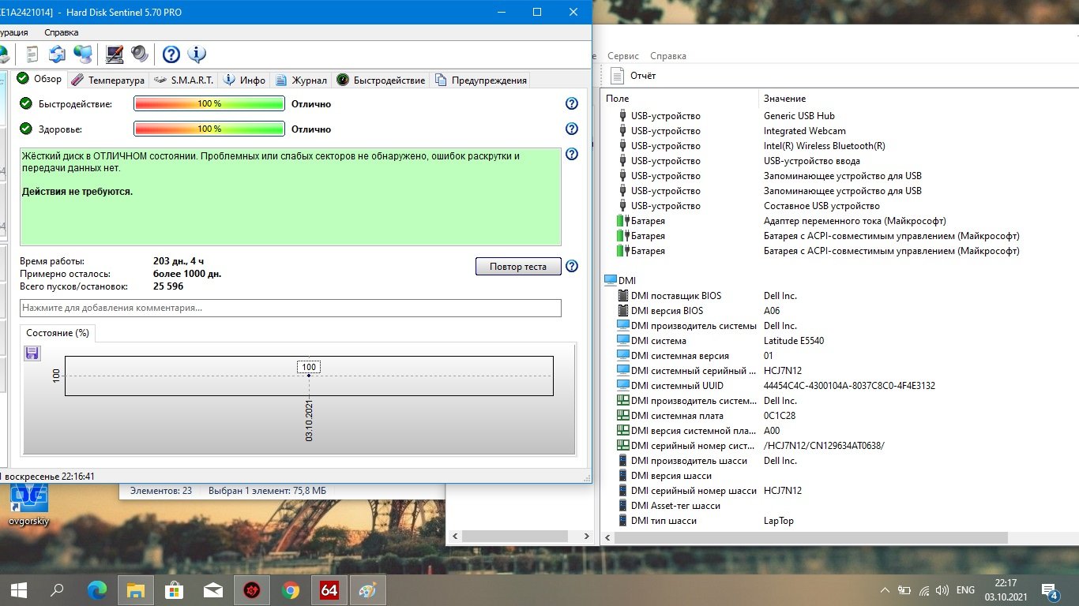Open the Журнал tab
This screenshot has width=1079, height=606.
click(301, 80)
